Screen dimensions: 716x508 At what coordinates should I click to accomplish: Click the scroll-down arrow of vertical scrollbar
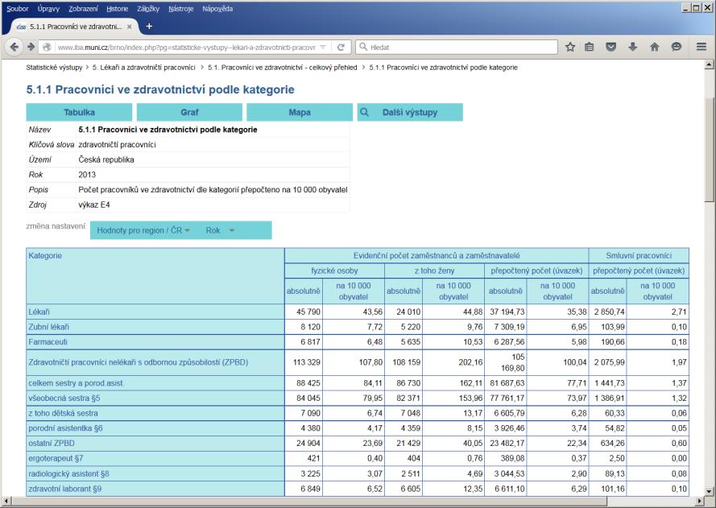pyautogui.click(x=709, y=492)
